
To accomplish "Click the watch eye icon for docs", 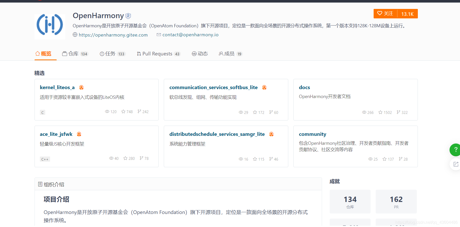I will (364, 112).
